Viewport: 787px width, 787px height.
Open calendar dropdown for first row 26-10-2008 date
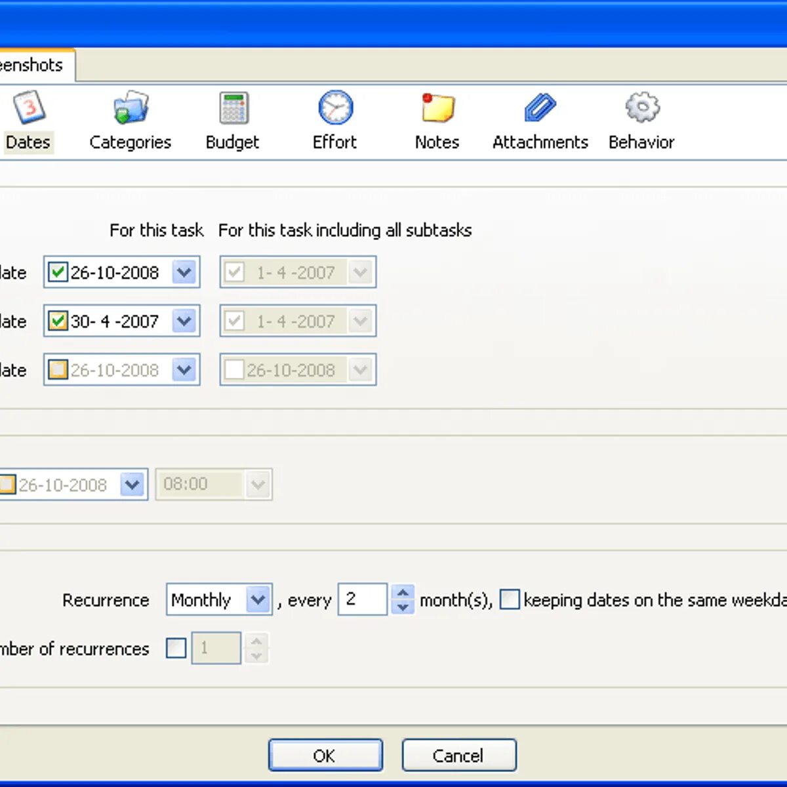(184, 272)
